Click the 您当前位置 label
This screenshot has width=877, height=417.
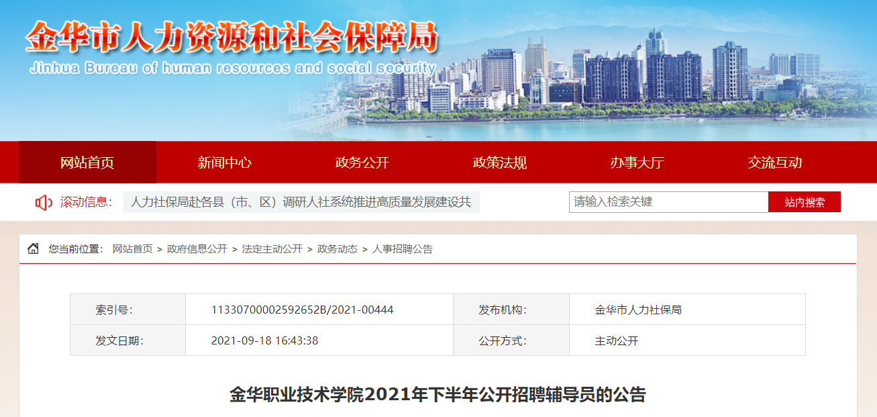click(76, 249)
